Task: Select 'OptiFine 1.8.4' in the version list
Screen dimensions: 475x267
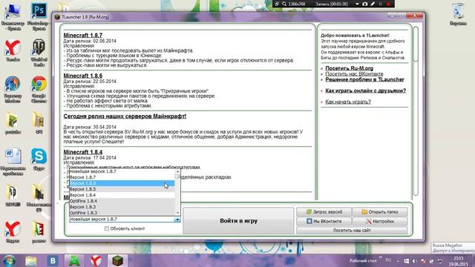Action: [x=122, y=201]
